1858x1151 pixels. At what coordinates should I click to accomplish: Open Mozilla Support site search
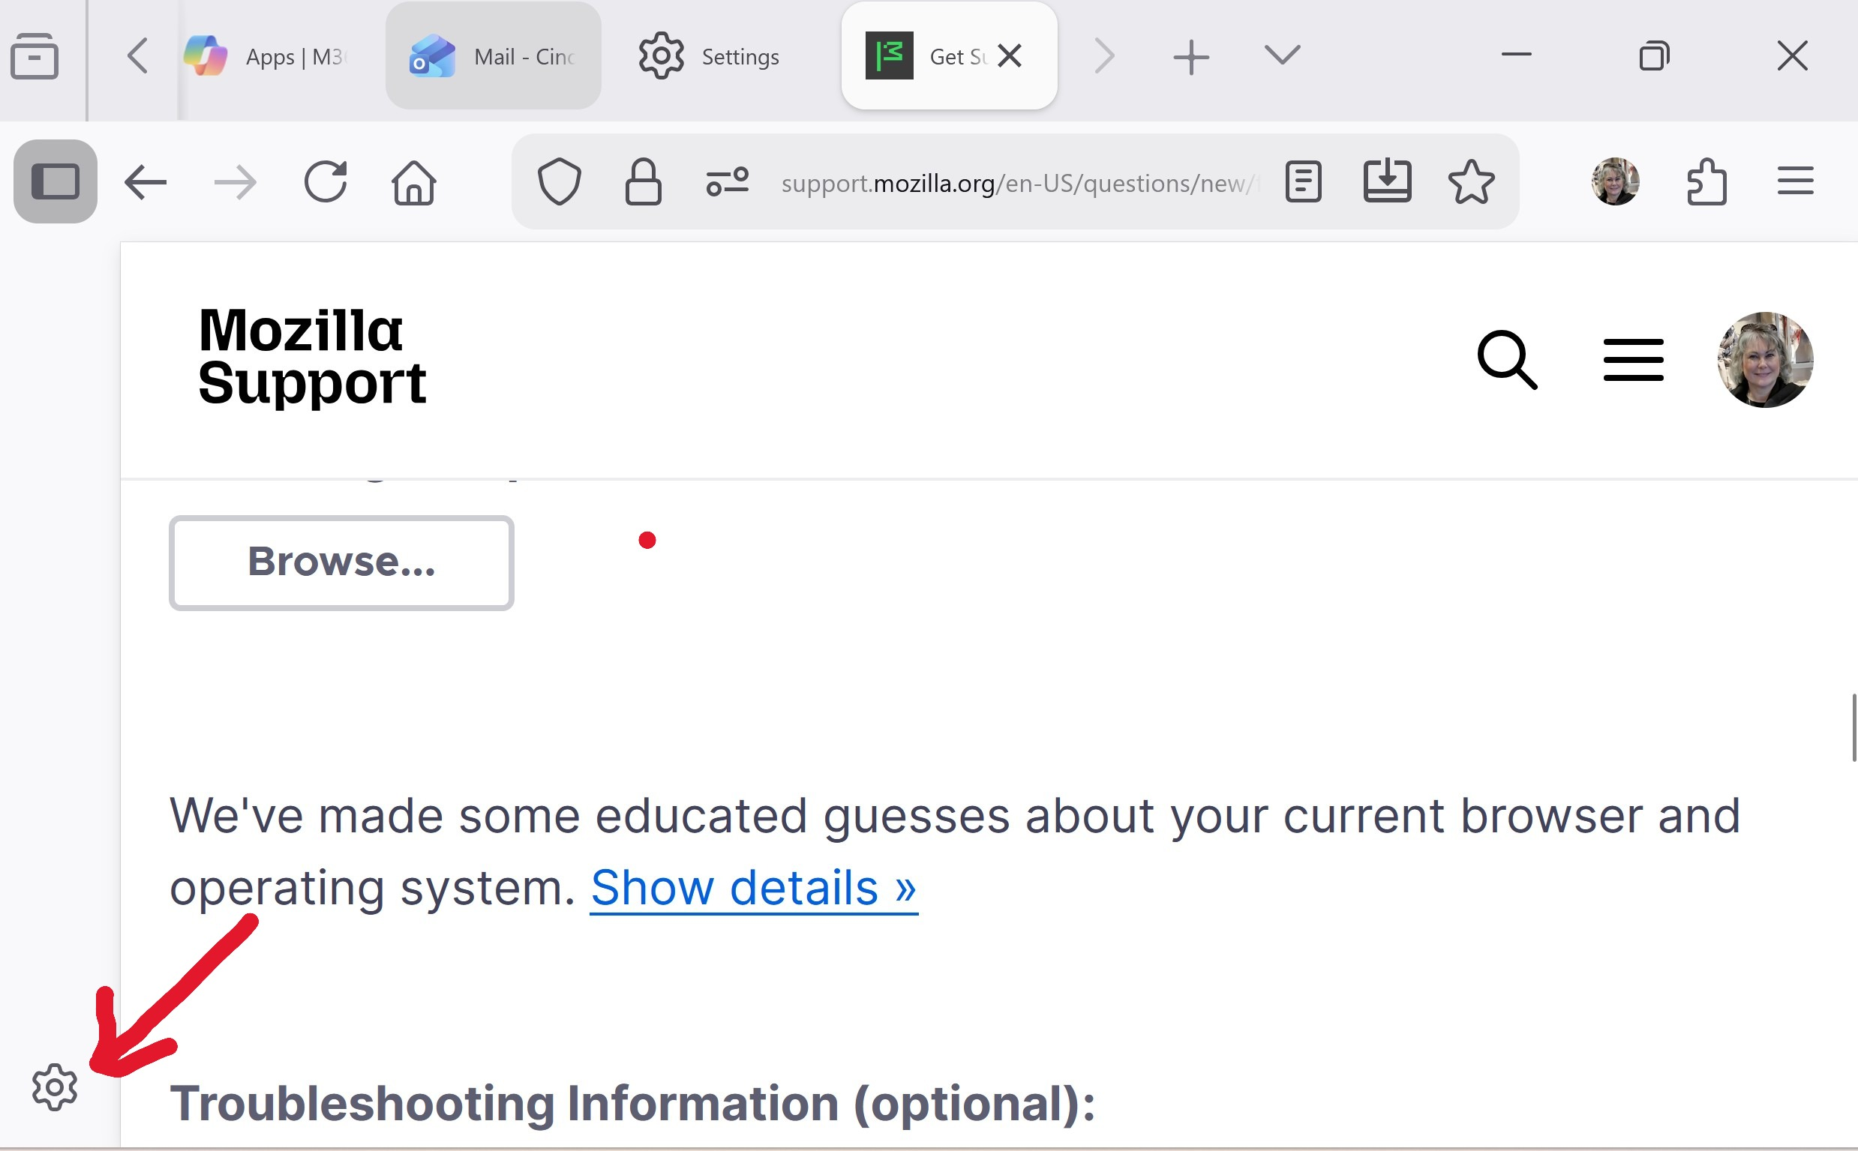(x=1506, y=360)
